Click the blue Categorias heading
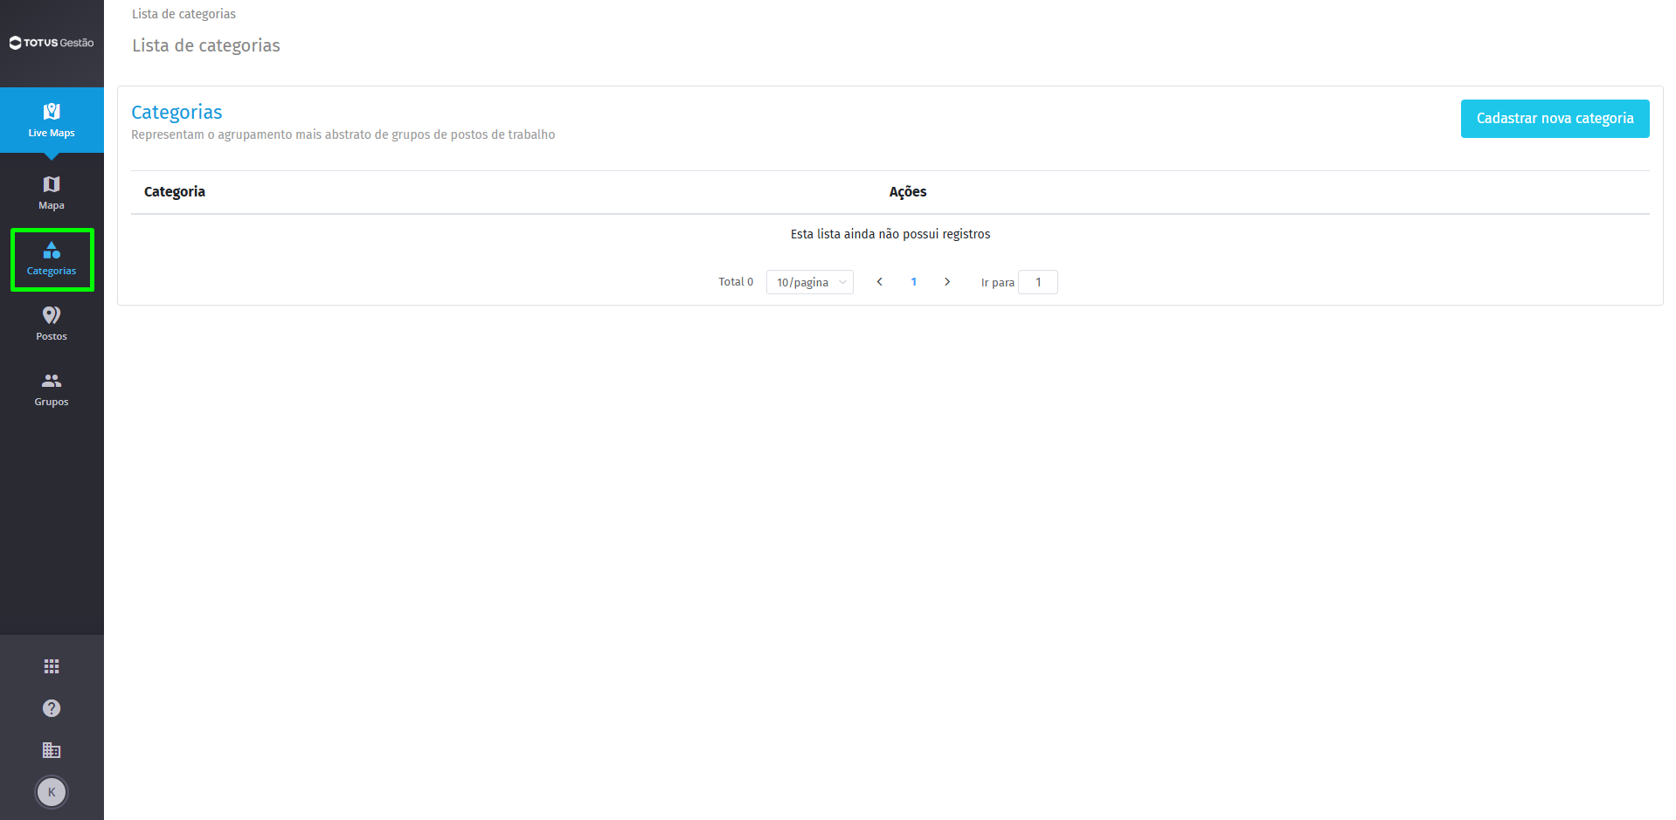The width and height of the screenshot is (1676, 820). (x=177, y=113)
